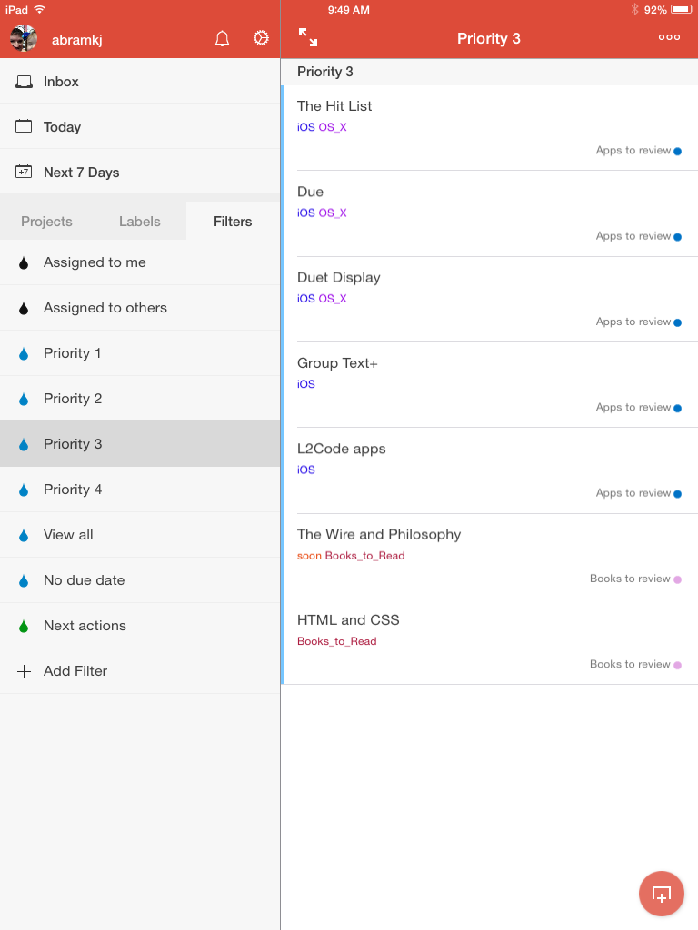Open the Assigned to me filter

(95, 262)
